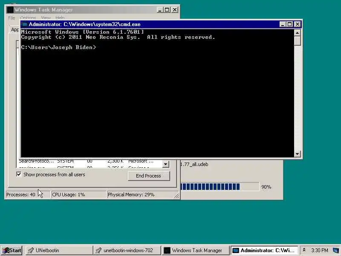Click the 1.77_all.udeb filename text

pos(194,164)
